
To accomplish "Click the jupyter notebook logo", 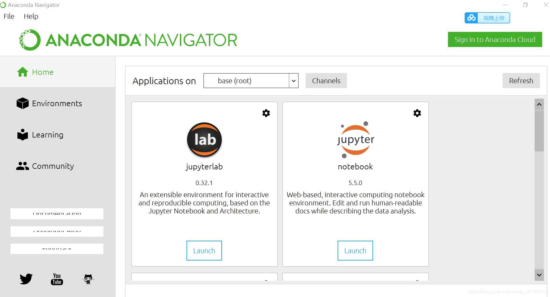I will coord(355,140).
